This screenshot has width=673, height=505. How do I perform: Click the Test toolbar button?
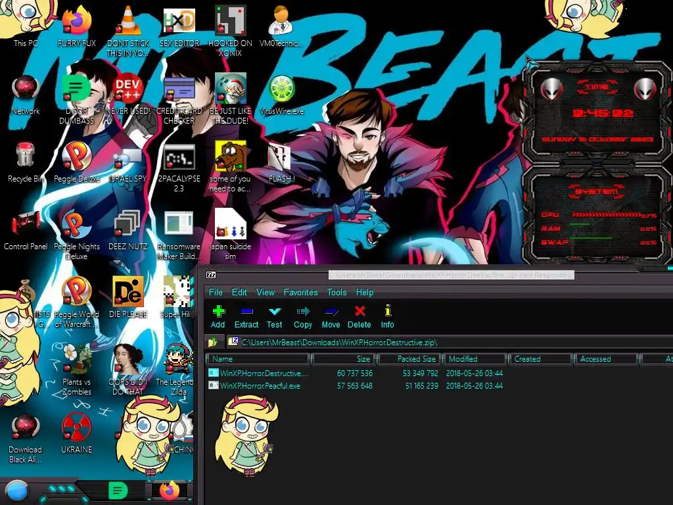274,316
